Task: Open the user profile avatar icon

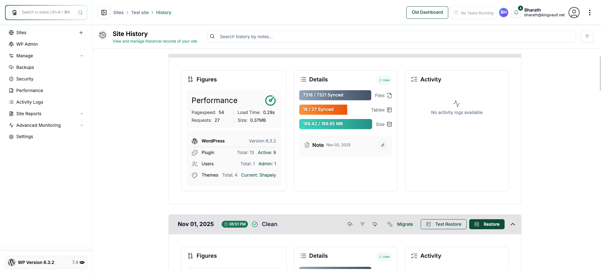Action: pos(574,13)
